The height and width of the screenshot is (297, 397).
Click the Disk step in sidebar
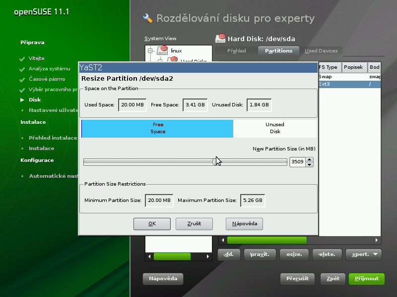pos(35,100)
